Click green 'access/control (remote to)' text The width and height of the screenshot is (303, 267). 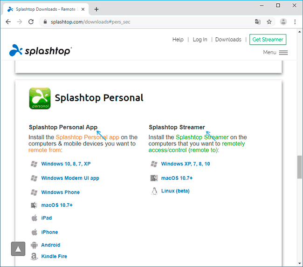tap(183, 150)
